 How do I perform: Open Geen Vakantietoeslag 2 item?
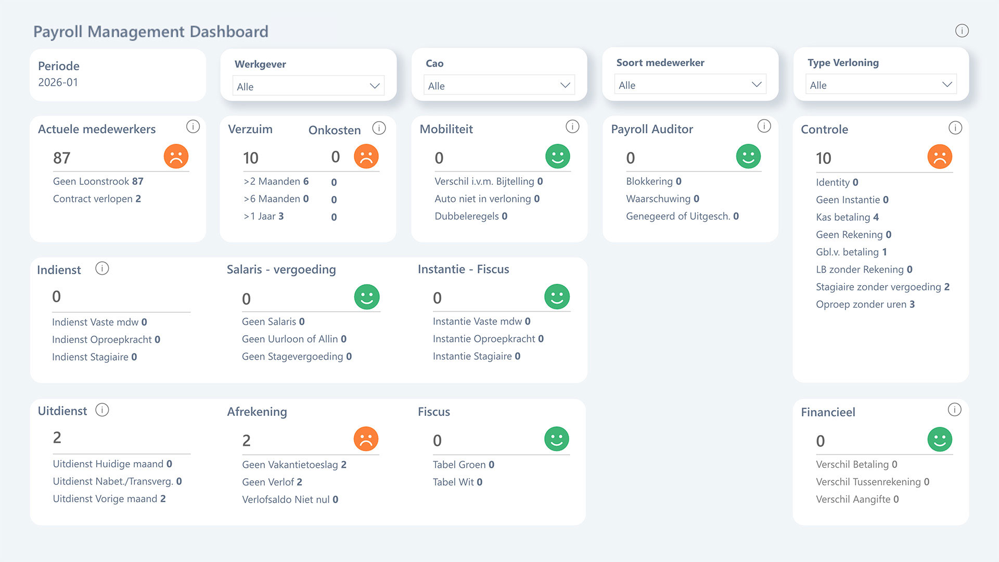(x=294, y=465)
